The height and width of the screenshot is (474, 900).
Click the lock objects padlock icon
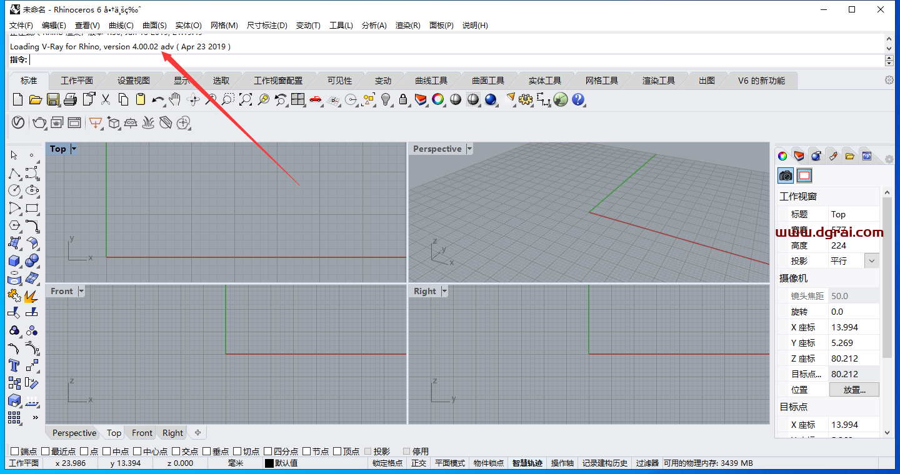coord(403,99)
